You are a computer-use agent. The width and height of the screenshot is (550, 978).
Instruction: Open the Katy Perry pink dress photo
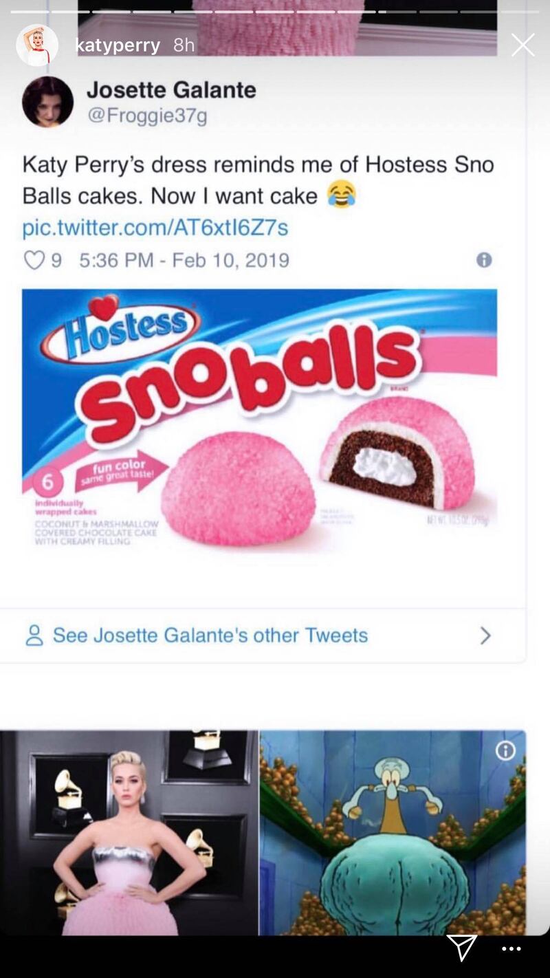tap(129, 833)
